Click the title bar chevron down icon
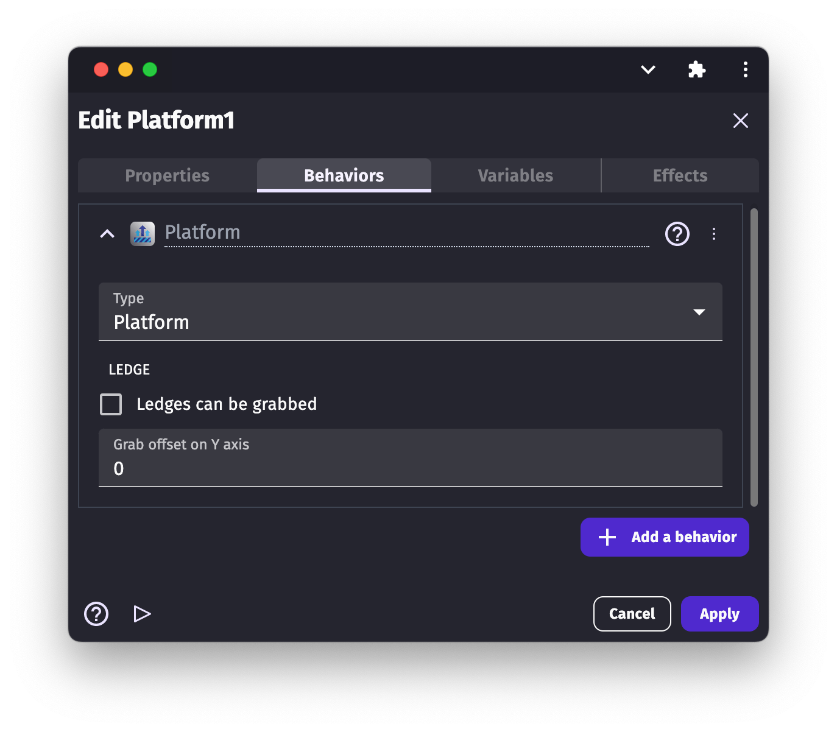837x732 pixels. pos(648,69)
